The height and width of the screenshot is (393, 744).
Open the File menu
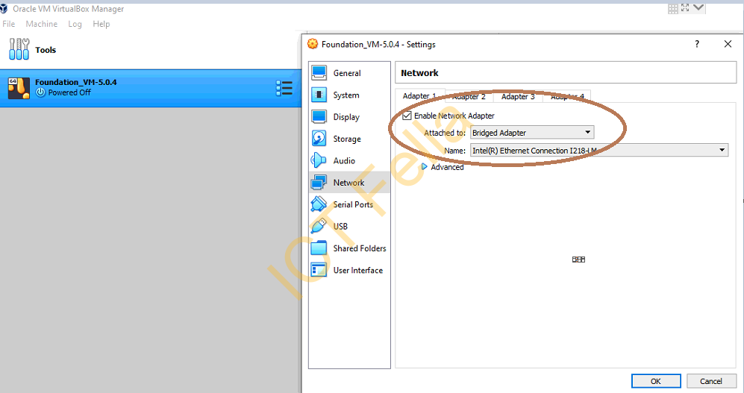(x=8, y=24)
